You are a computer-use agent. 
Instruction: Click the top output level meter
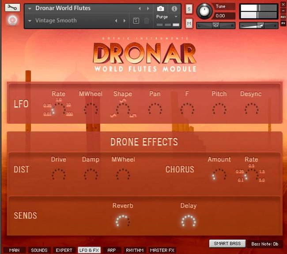[258, 8]
